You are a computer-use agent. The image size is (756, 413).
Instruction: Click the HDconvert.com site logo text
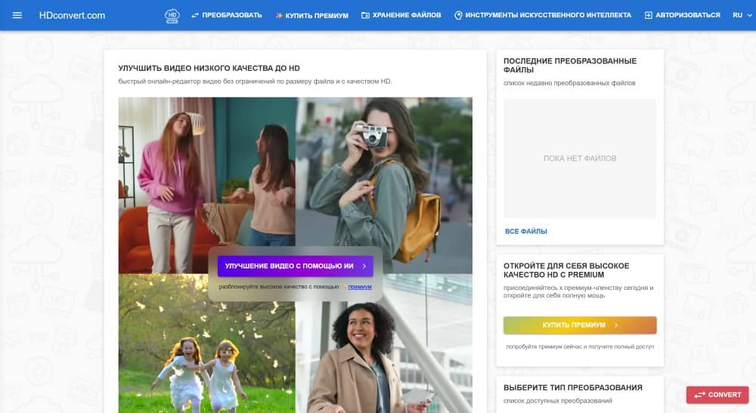[x=72, y=15]
